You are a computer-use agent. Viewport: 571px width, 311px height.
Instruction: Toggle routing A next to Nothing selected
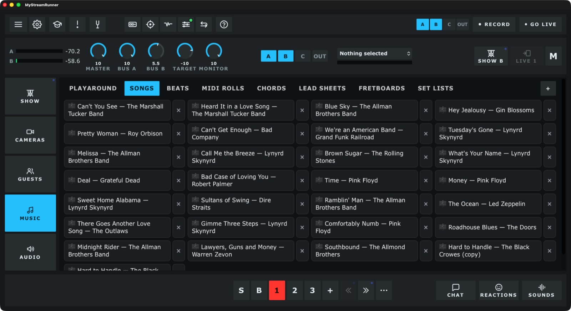[268, 56]
